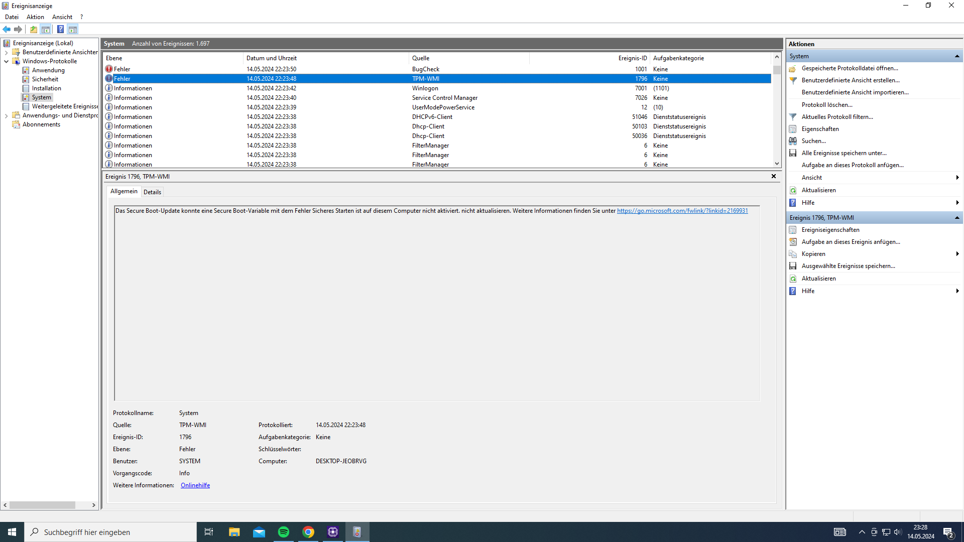964x542 pixels.
Task: Select the Sicherheit log in tree
Action: coord(45,79)
